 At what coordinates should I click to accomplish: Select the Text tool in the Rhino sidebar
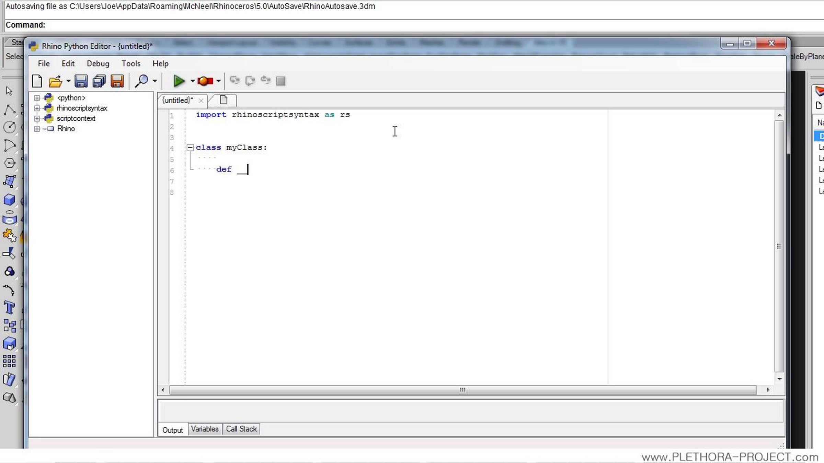(9, 307)
